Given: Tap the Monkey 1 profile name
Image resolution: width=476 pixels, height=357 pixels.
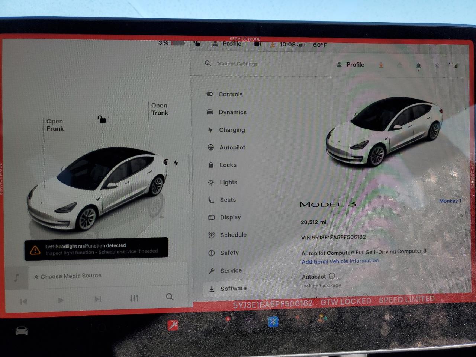Looking at the screenshot, I should click(450, 201).
